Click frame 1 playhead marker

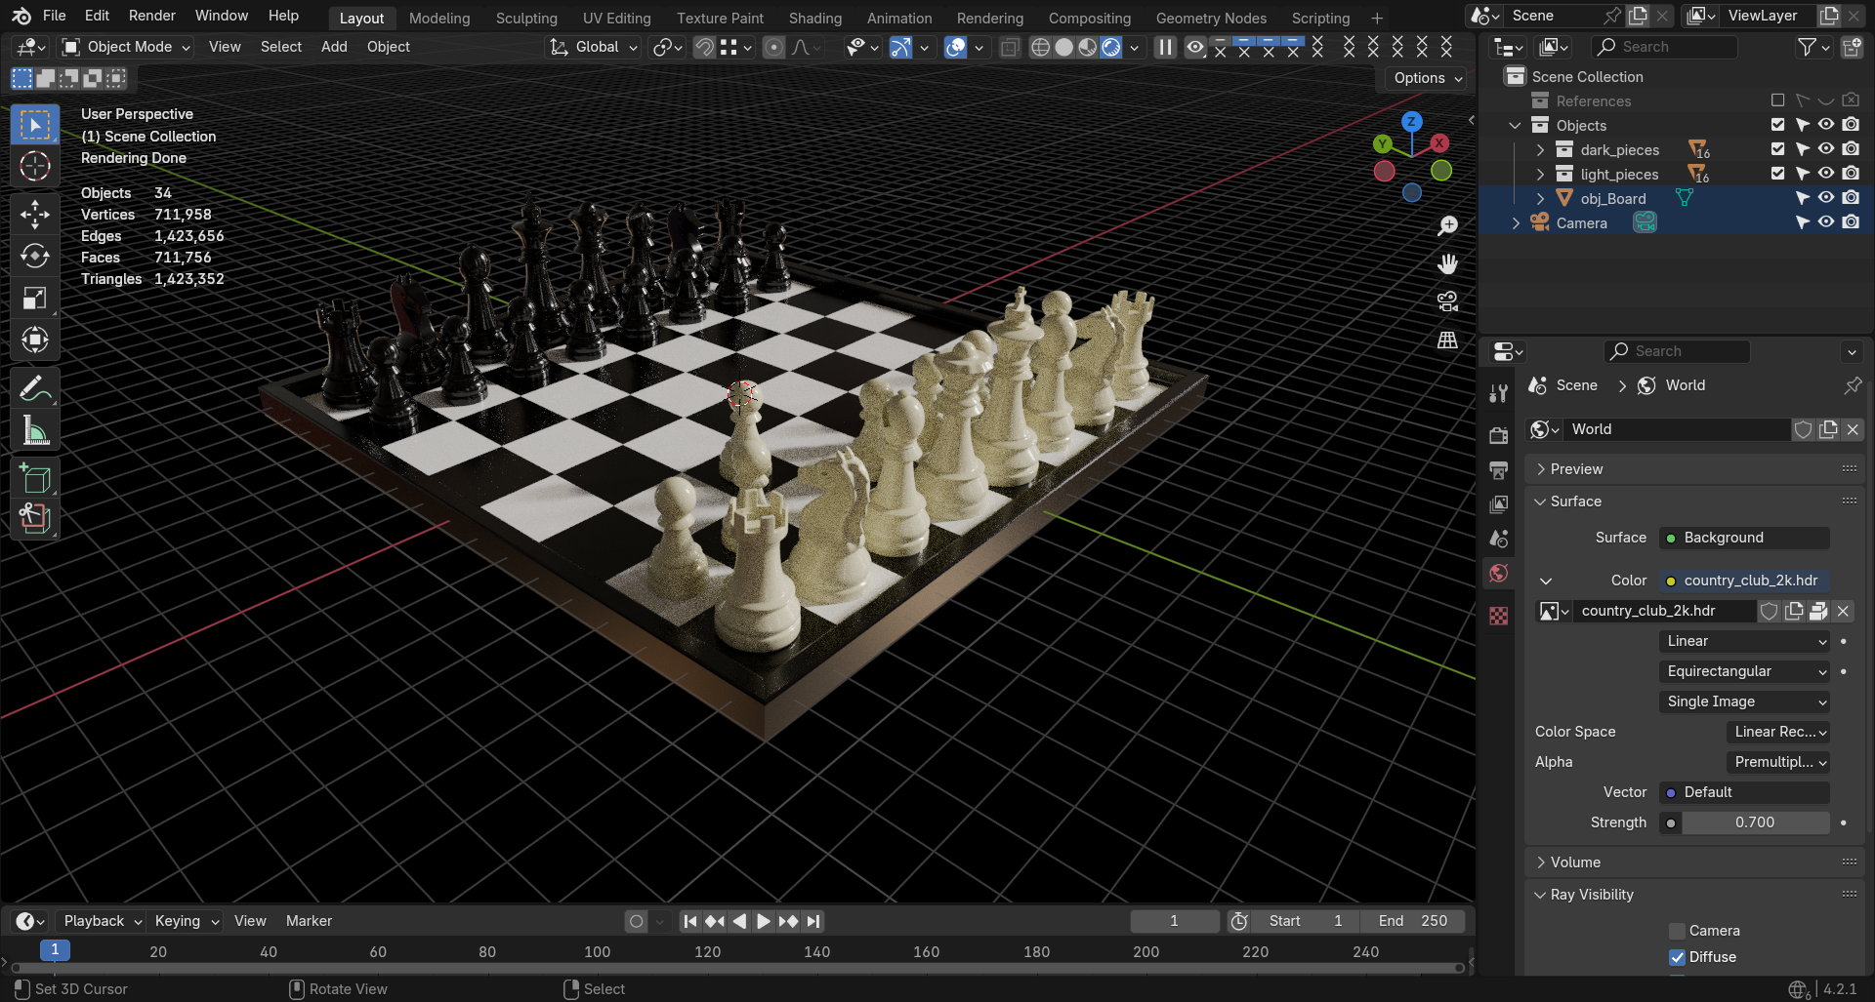click(x=55, y=949)
